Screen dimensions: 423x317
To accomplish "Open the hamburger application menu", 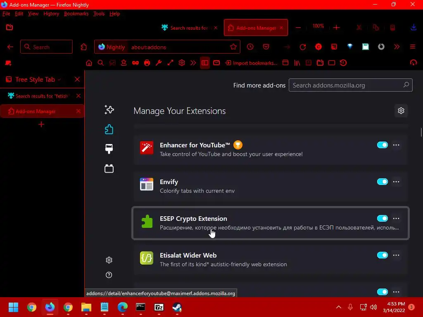I will (413, 47).
